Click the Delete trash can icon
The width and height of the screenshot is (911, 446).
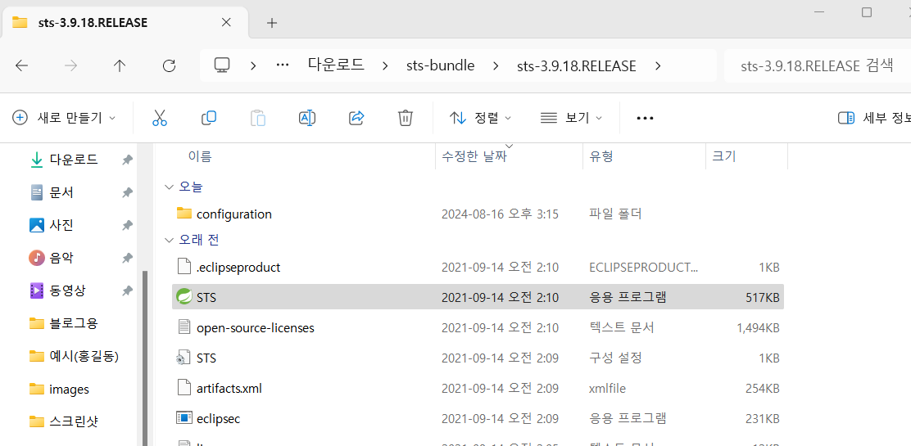coord(405,118)
